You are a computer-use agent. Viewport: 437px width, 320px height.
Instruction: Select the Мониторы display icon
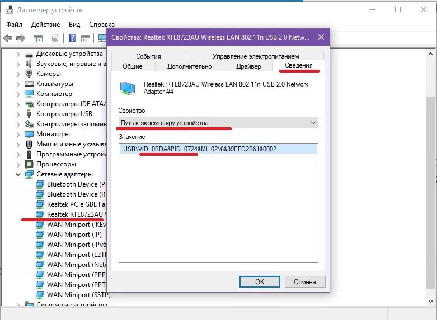click(x=29, y=134)
